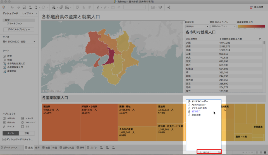Select the 浮動 layout toggle

27,133
